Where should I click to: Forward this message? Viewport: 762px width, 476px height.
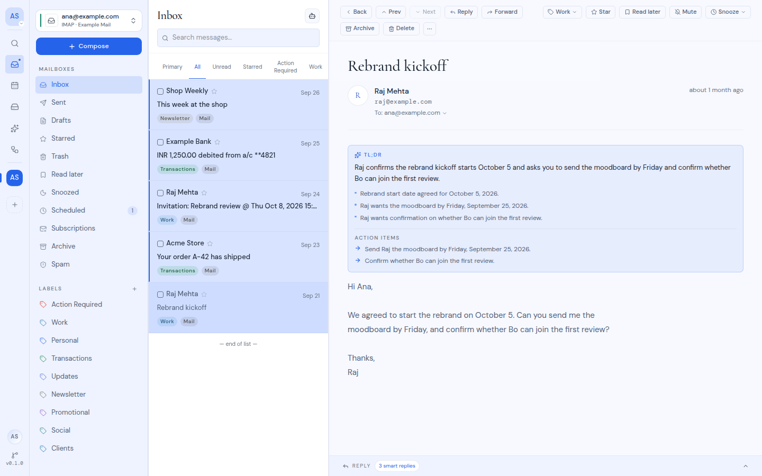[x=502, y=12]
